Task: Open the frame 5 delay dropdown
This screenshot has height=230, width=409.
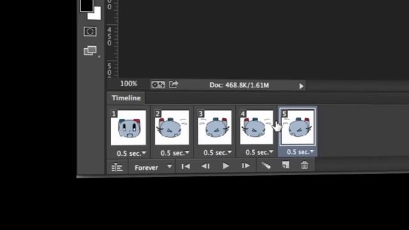Action: (x=300, y=152)
